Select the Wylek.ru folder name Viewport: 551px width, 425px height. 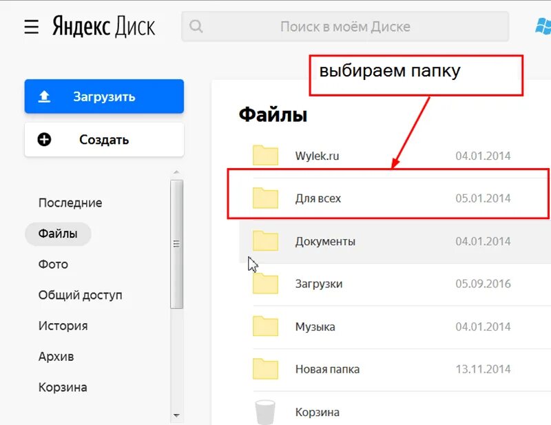(317, 156)
